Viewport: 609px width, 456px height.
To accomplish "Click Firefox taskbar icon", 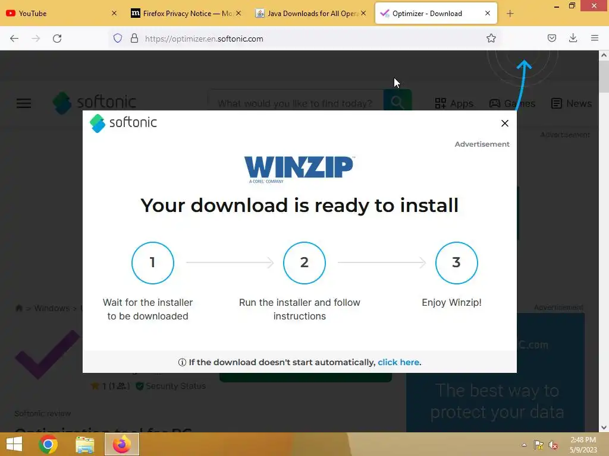I will pyautogui.click(x=121, y=444).
